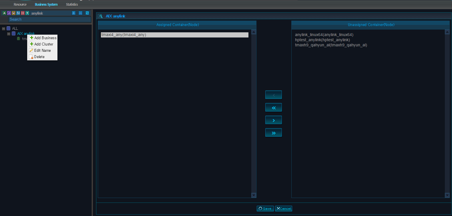
Task: Move selected node to unassigned with single right arrow
Action: pyautogui.click(x=274, y=120)
